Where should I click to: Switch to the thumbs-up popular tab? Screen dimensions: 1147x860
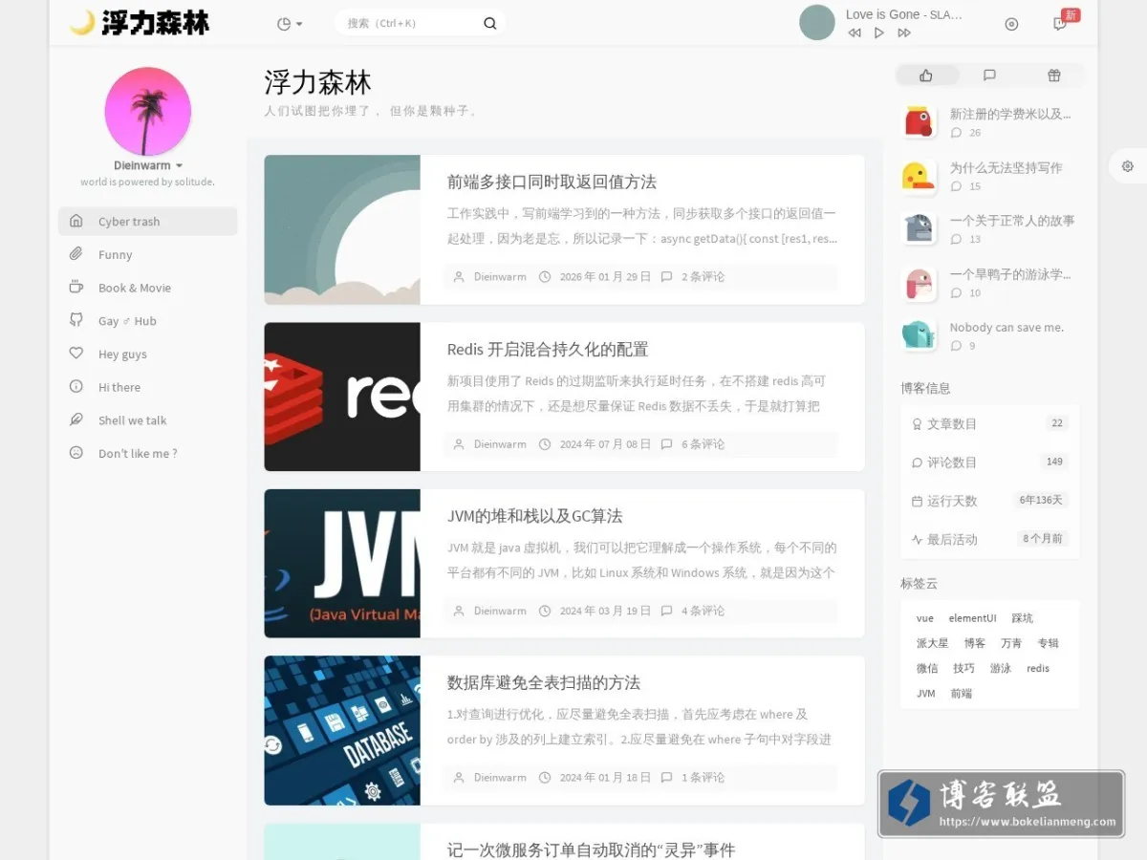925,75
